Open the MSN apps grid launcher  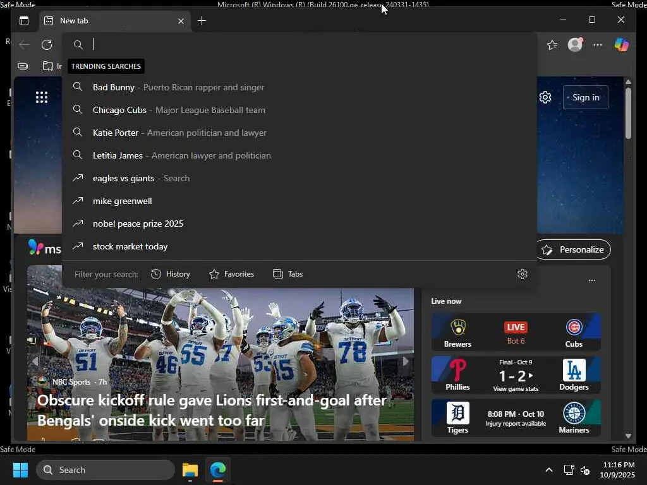click(42, 97)
